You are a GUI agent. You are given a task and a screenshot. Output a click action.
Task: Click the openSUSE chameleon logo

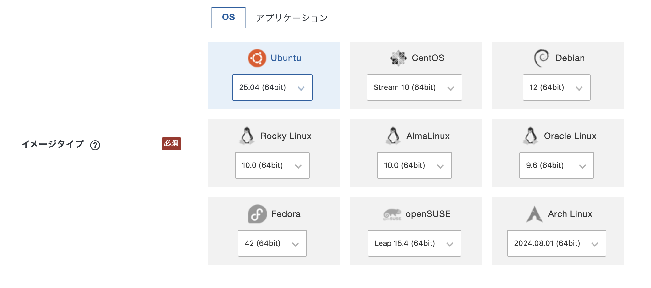pos(392,215)
